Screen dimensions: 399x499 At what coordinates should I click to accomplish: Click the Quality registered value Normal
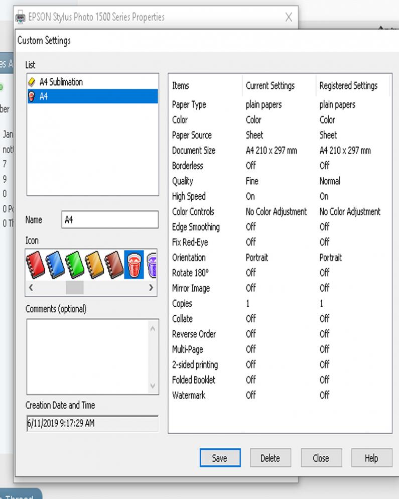(330, 181)
